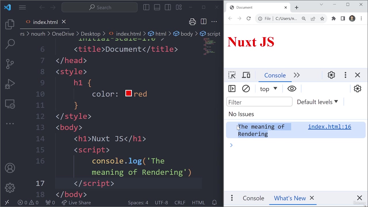Image resolution: width=368 pixels, height=207 pixels.
Task: Click the print icon in editor toolbar
Action: click(x=192, y=22)
